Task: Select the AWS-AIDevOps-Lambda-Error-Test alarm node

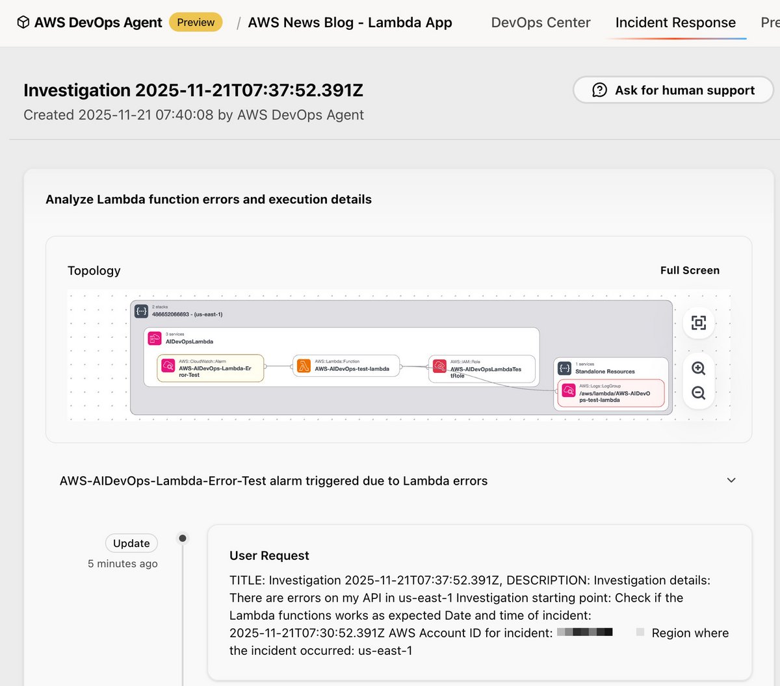Action: 208,367
